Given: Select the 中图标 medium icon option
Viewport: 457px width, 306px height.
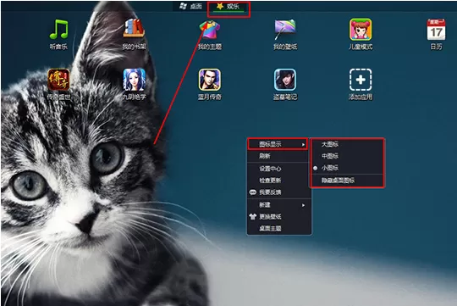Looking at the screenshot, I should [347, 156].
